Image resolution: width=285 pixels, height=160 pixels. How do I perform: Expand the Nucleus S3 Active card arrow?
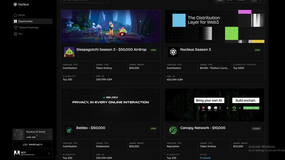pos(50,137)
